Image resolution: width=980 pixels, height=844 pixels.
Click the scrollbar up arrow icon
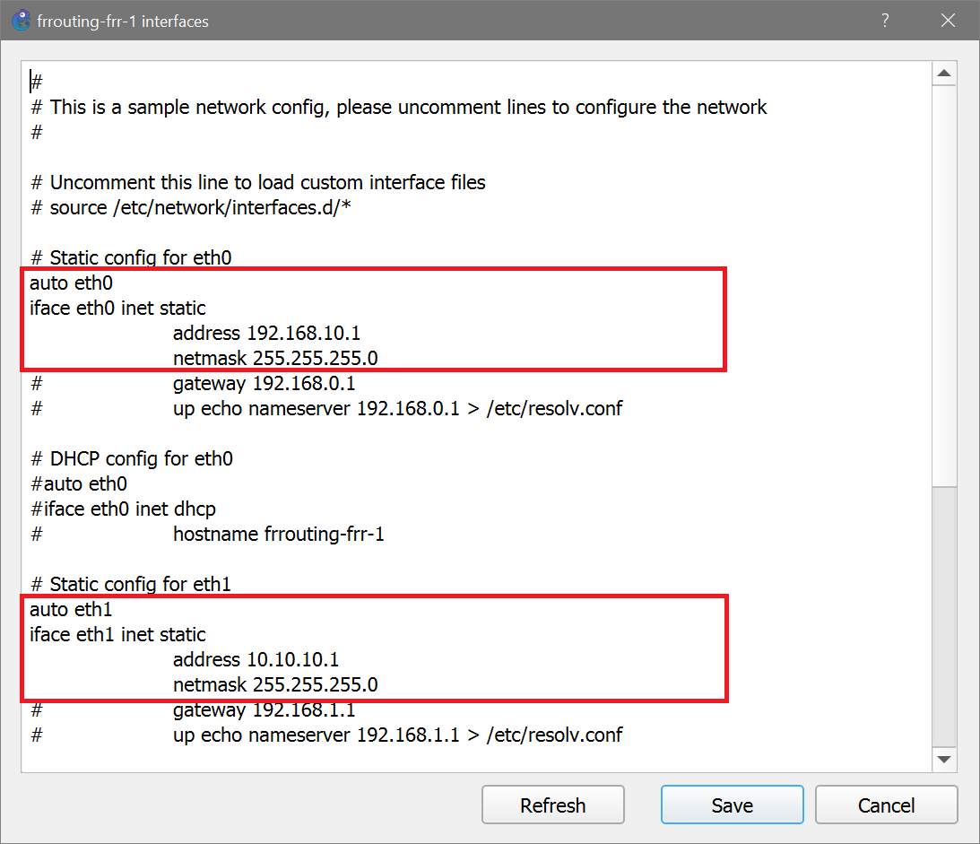[x=945, y=72]
